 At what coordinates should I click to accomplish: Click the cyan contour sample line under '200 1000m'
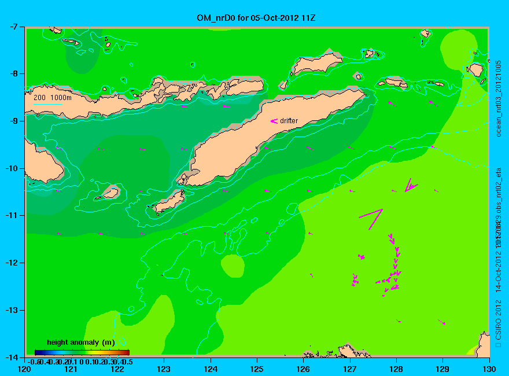click(x=47, y=104)
